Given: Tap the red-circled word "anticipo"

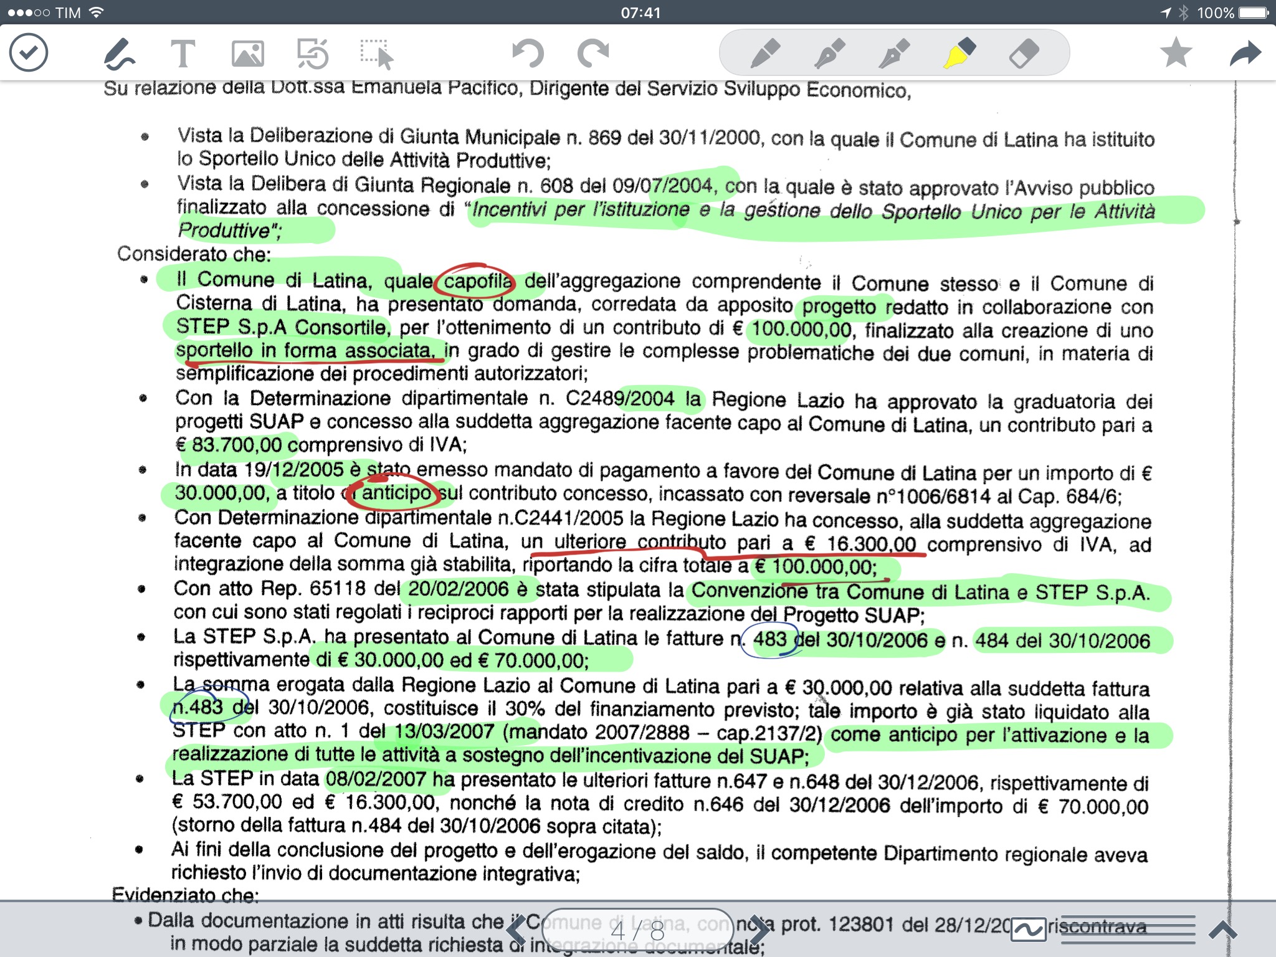Looking at the screenshot, I should (x=396, y=493).
